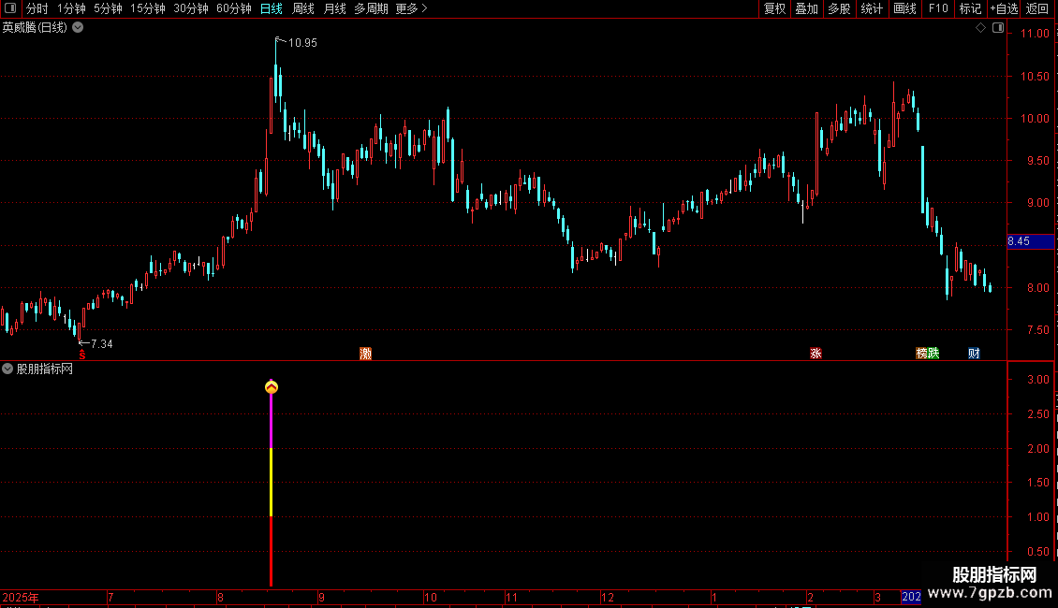Switch to 月线 monthly chart

coord(334,8)
